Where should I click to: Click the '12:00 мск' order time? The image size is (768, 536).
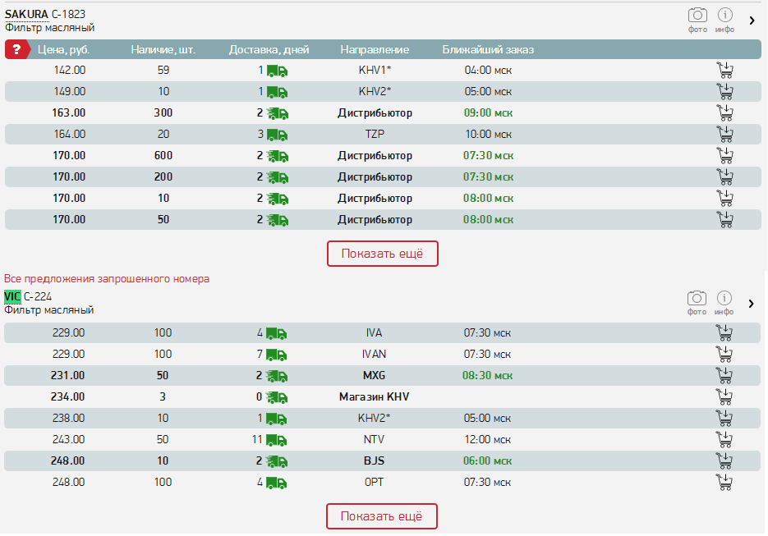tap(487, 440)
